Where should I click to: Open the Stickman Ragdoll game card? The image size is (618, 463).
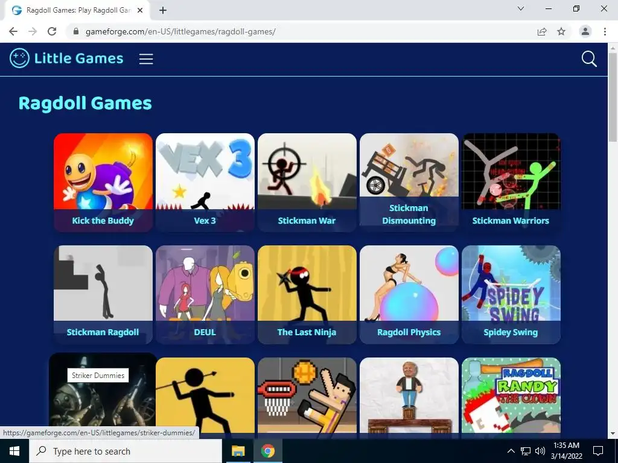click(103, 294)
